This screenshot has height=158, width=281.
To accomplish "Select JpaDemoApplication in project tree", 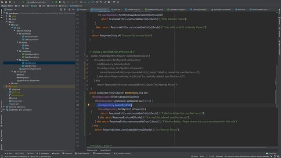I will (x=30, y=69).
